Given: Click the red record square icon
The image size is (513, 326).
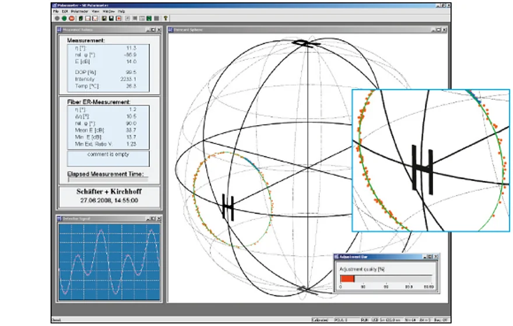Looking at the screenshot, I should click(x=118, y=18).
